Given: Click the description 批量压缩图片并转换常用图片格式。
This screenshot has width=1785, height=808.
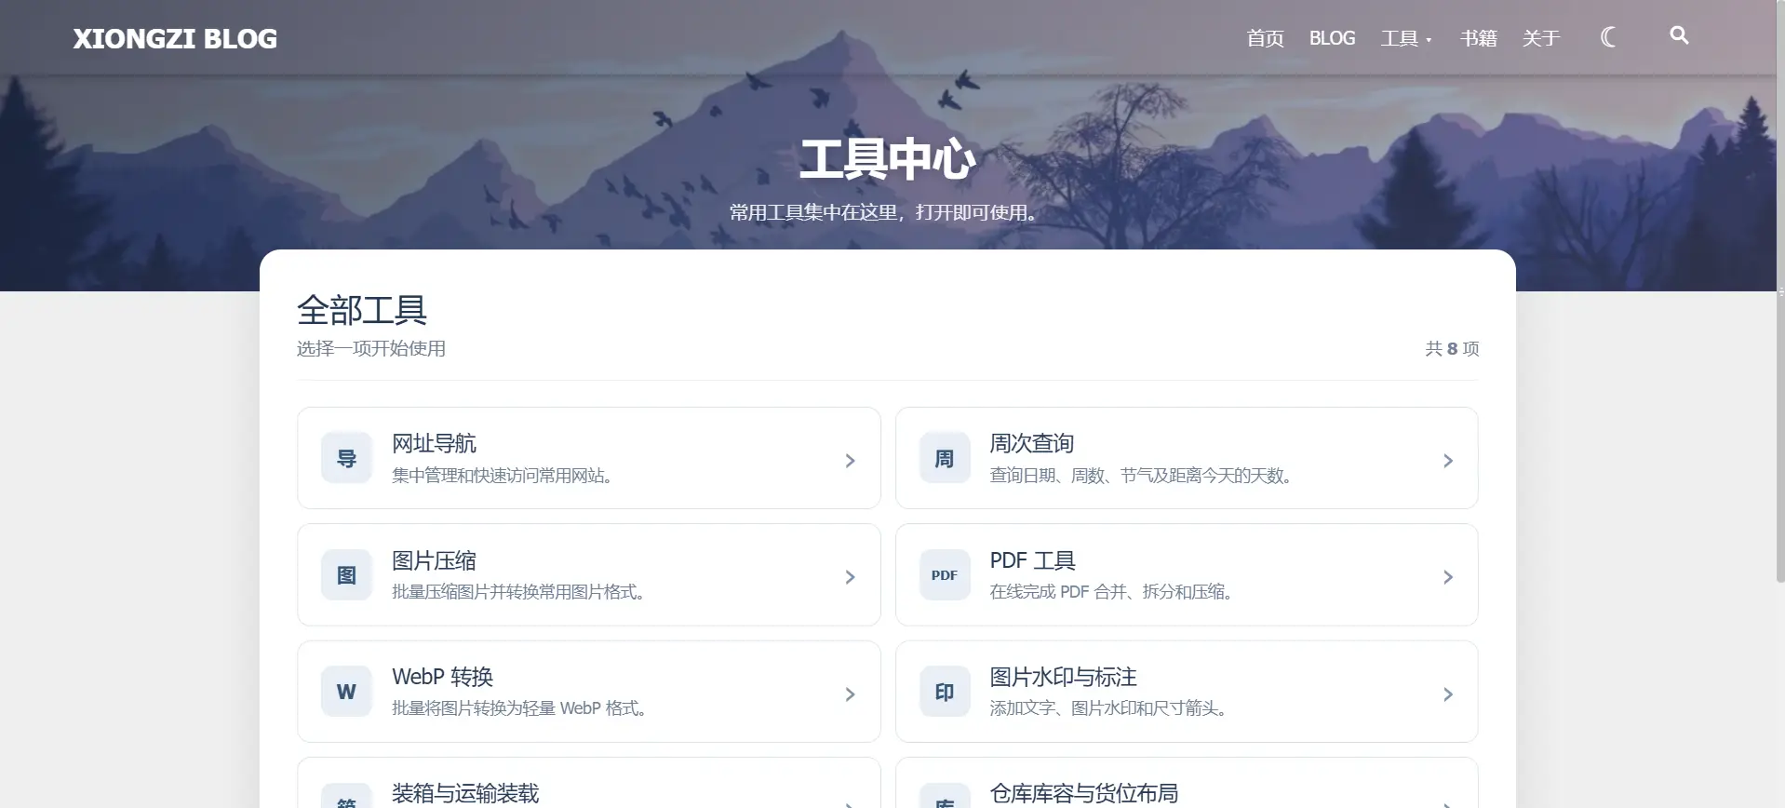Looking at the screenshot, I should click(x=519, y=592).
